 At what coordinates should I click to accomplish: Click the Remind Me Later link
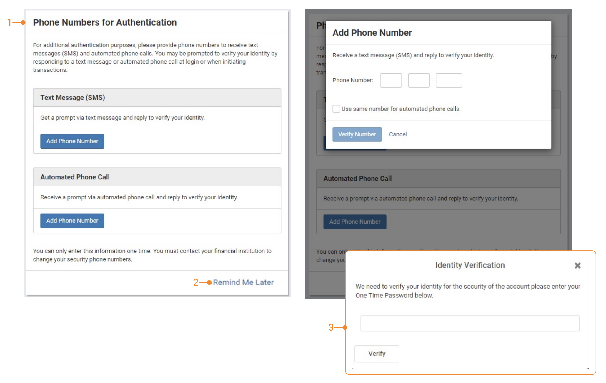click(x=243, y=282)
